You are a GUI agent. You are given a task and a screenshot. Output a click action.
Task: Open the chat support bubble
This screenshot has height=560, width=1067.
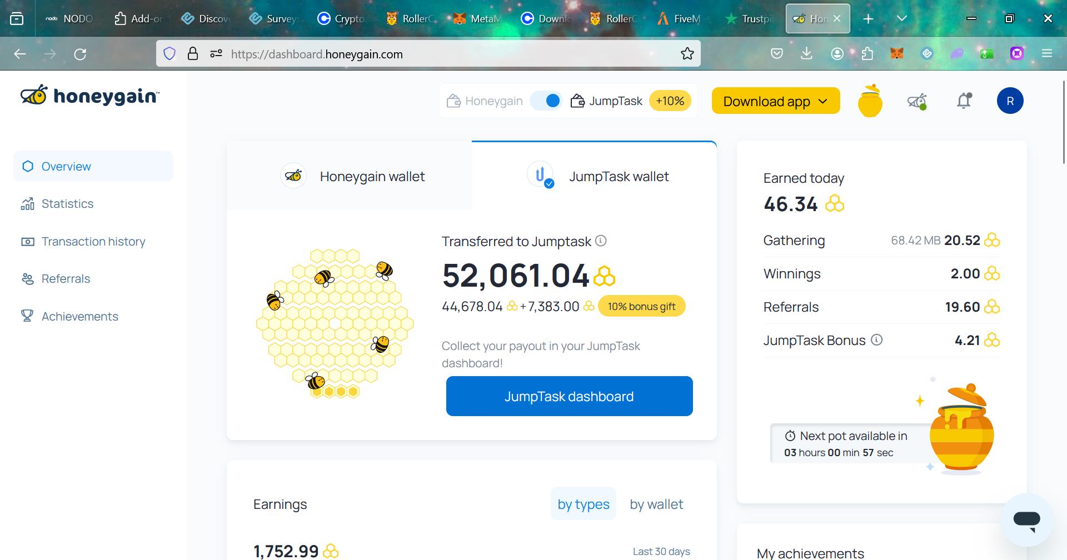(x=1026, y=519)
